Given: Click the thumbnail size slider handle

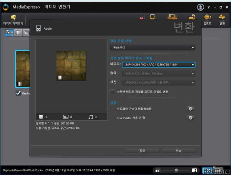Looking at the screenshot, I should [x=176, y=170].
